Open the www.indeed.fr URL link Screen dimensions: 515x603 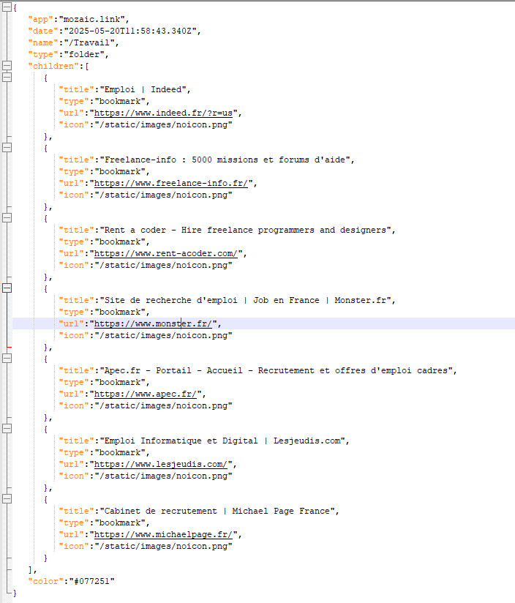coord(163,113)
